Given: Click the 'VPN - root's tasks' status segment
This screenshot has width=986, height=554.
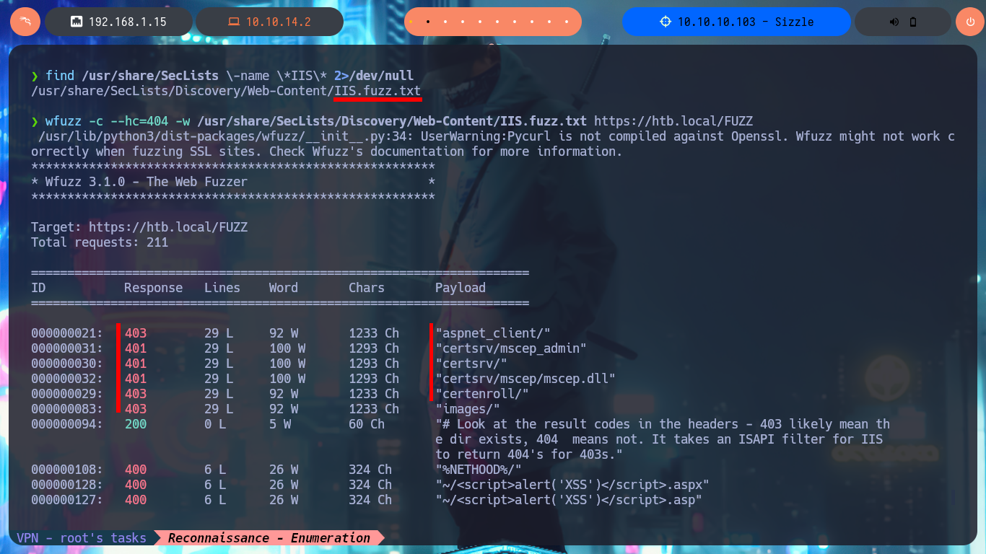Looking at the screenshot, I should tap(81, 538).
